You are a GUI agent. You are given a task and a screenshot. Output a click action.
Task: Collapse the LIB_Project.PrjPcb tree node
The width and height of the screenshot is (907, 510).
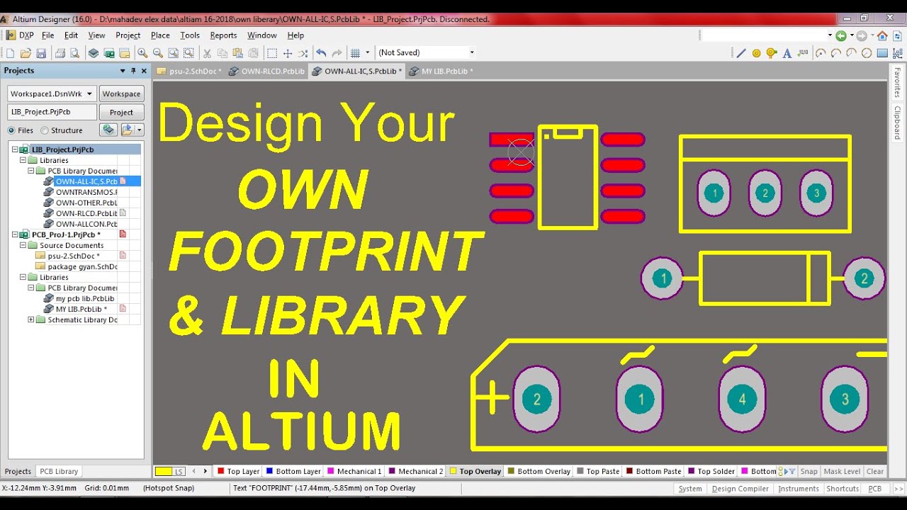[x=15, y=149]
